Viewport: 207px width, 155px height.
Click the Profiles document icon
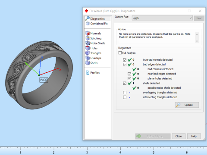point(88,73)
